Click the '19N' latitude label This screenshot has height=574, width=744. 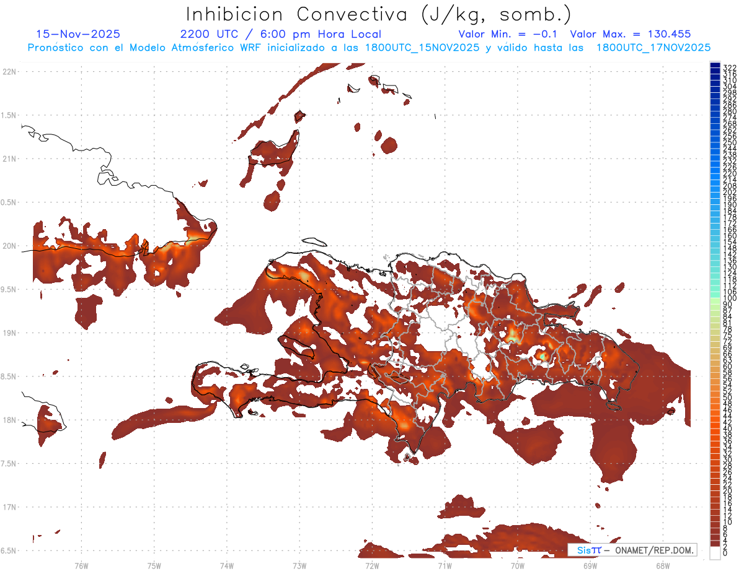click(9, 333)
